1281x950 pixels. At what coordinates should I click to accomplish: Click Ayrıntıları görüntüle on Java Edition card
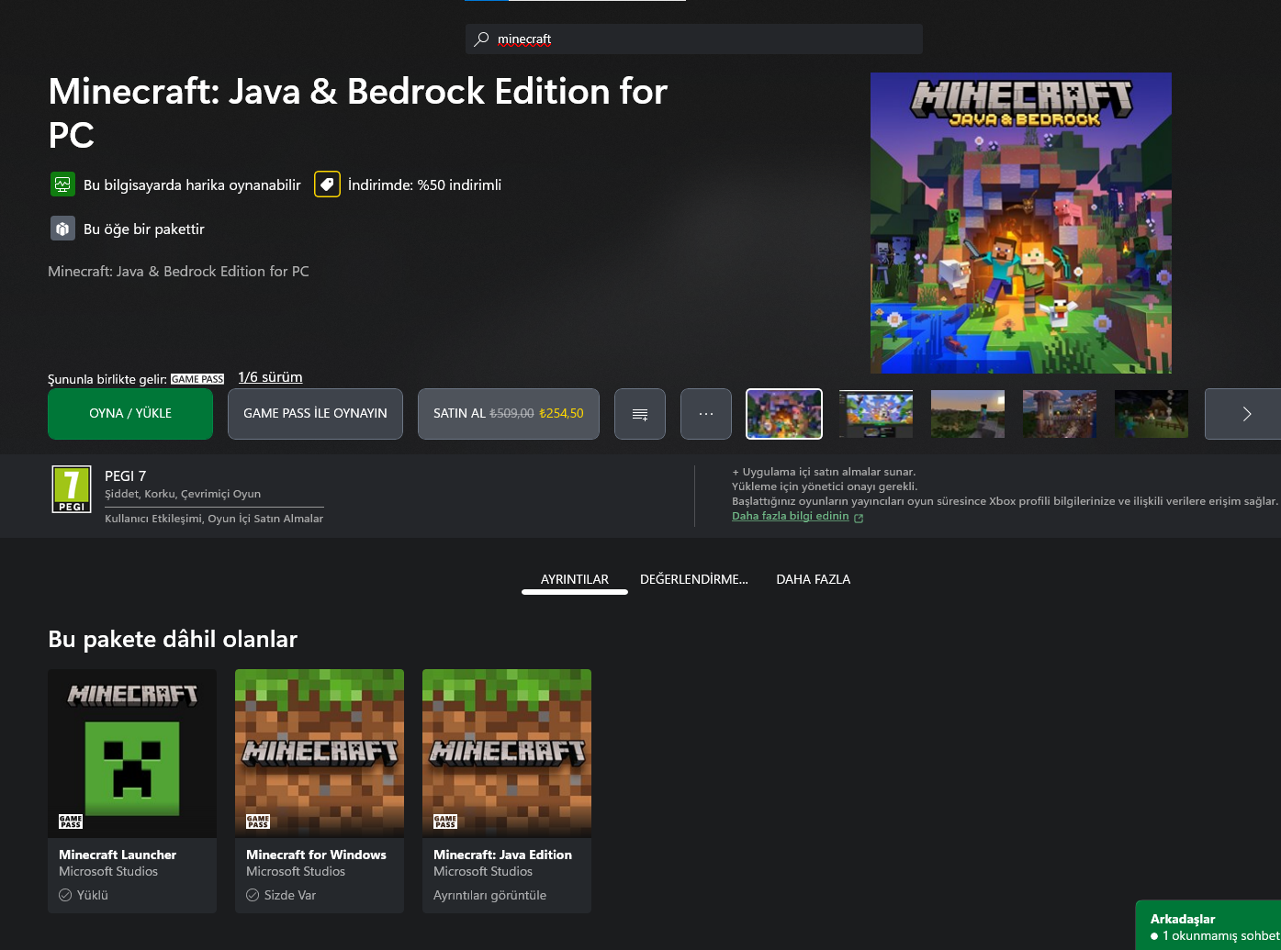pos(489,895)
